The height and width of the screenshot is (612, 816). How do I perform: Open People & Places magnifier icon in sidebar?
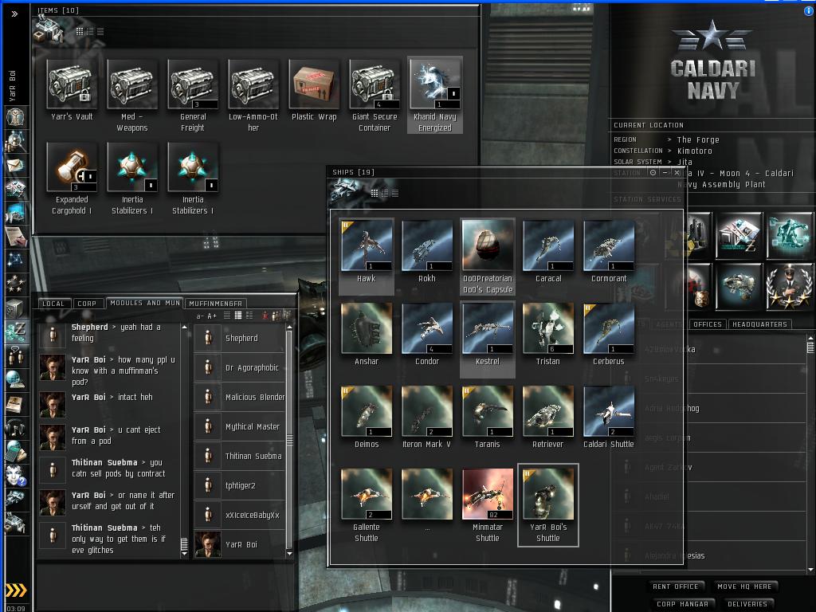[x=16, y=141]
